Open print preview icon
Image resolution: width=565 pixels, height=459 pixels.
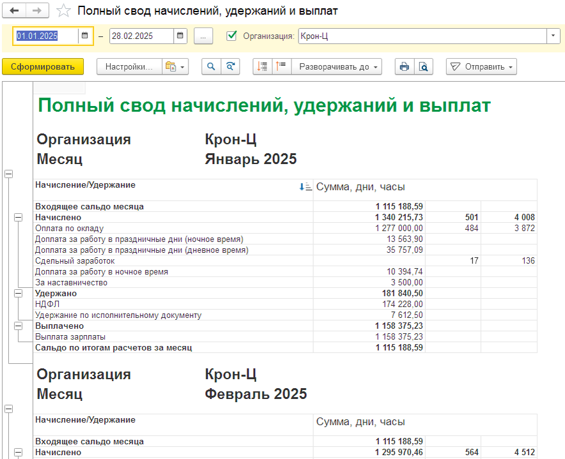coord(423,66)
